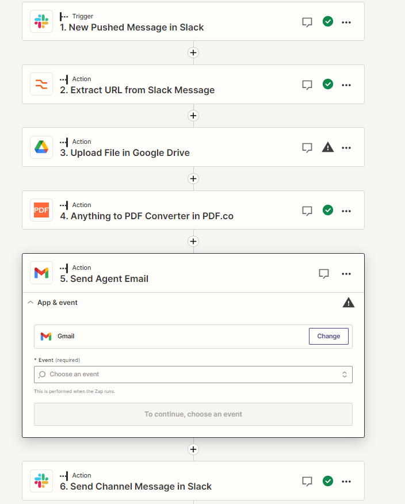Open more options for Send Agent Email
The height and width of the screenshot is (504, 405).
(x=346, y=273)
